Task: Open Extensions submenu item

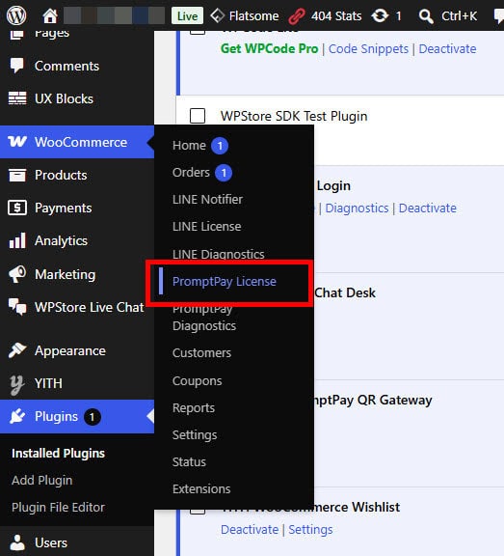Action: [x=201, y=488]
